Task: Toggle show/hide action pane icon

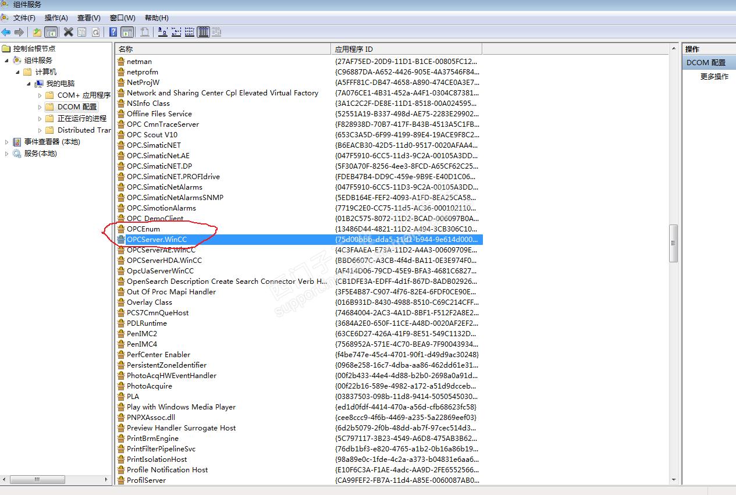Action: pos(127,32)
